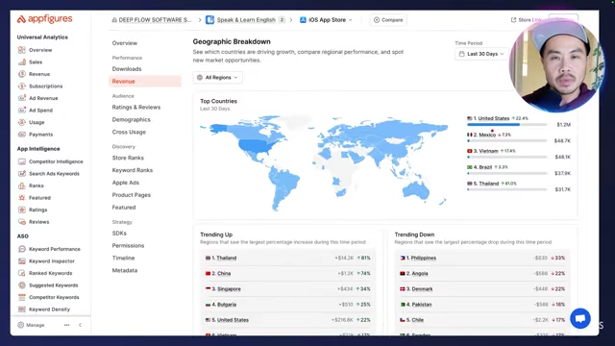This screenshot has width=615, height=346.
Task: Open the Payments icon
Action: click(x=22, y=135)
